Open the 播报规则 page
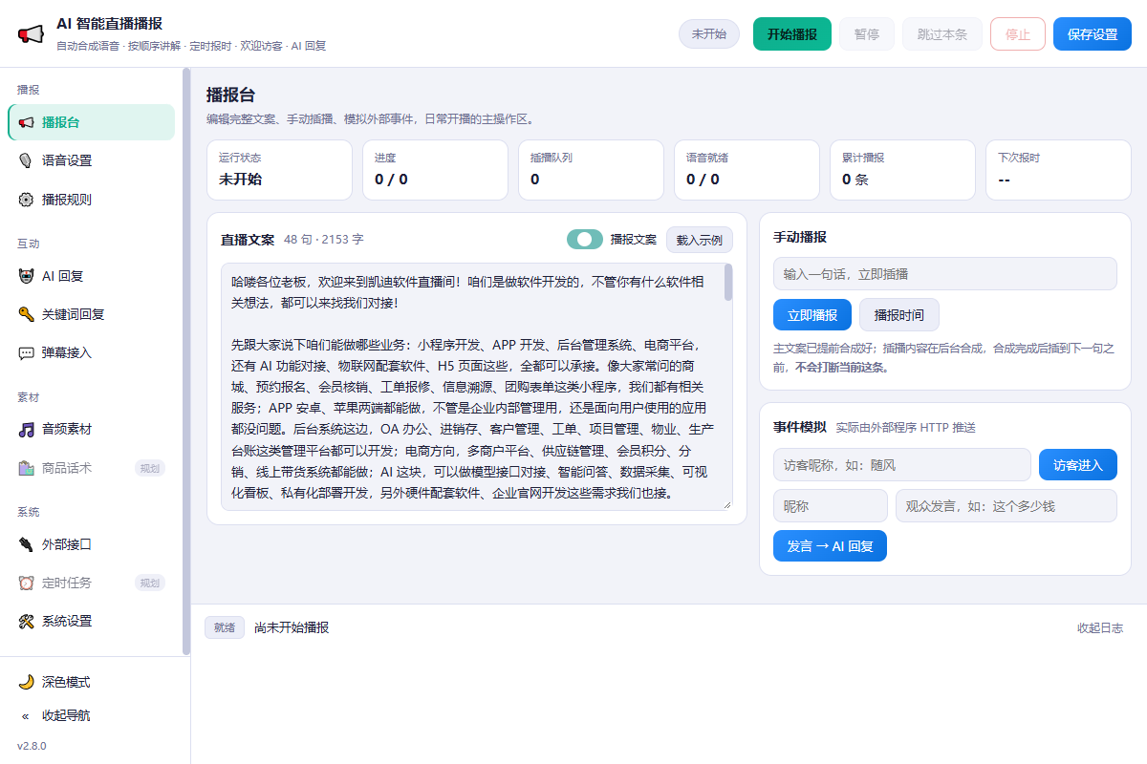Viewport: 1147px width, 764px height. coord(91,200)
